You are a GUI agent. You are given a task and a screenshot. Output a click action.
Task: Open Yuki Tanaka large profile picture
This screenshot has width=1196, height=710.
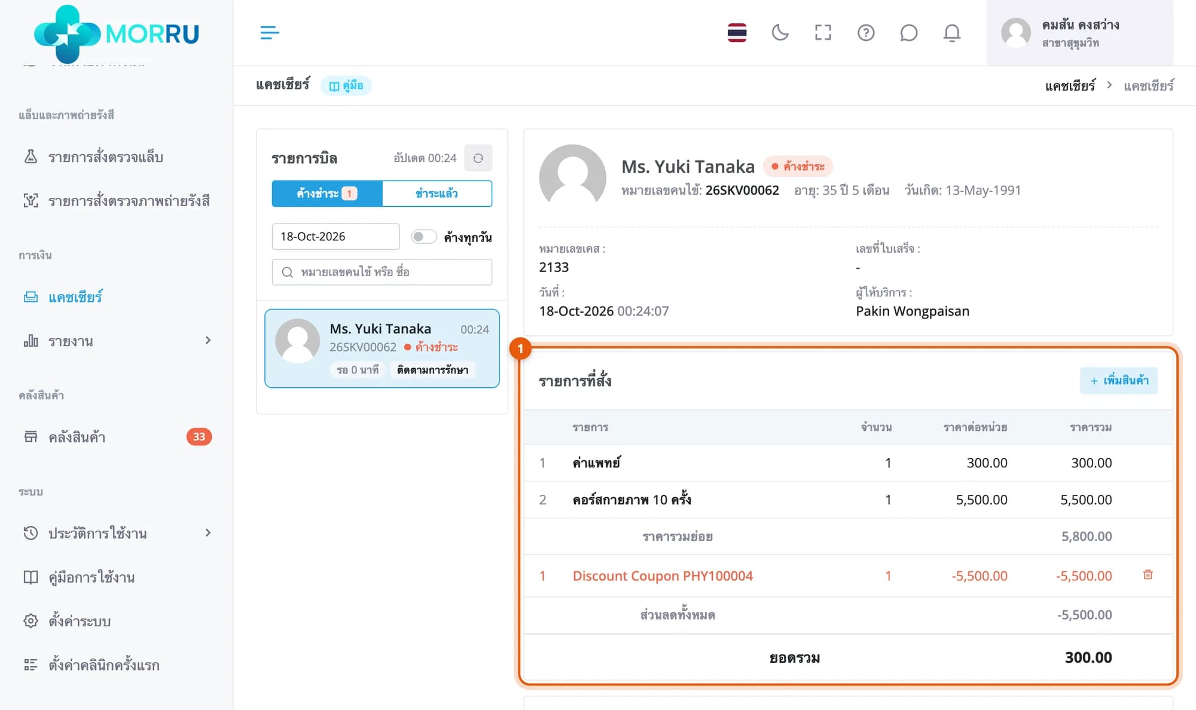point(572,177)
